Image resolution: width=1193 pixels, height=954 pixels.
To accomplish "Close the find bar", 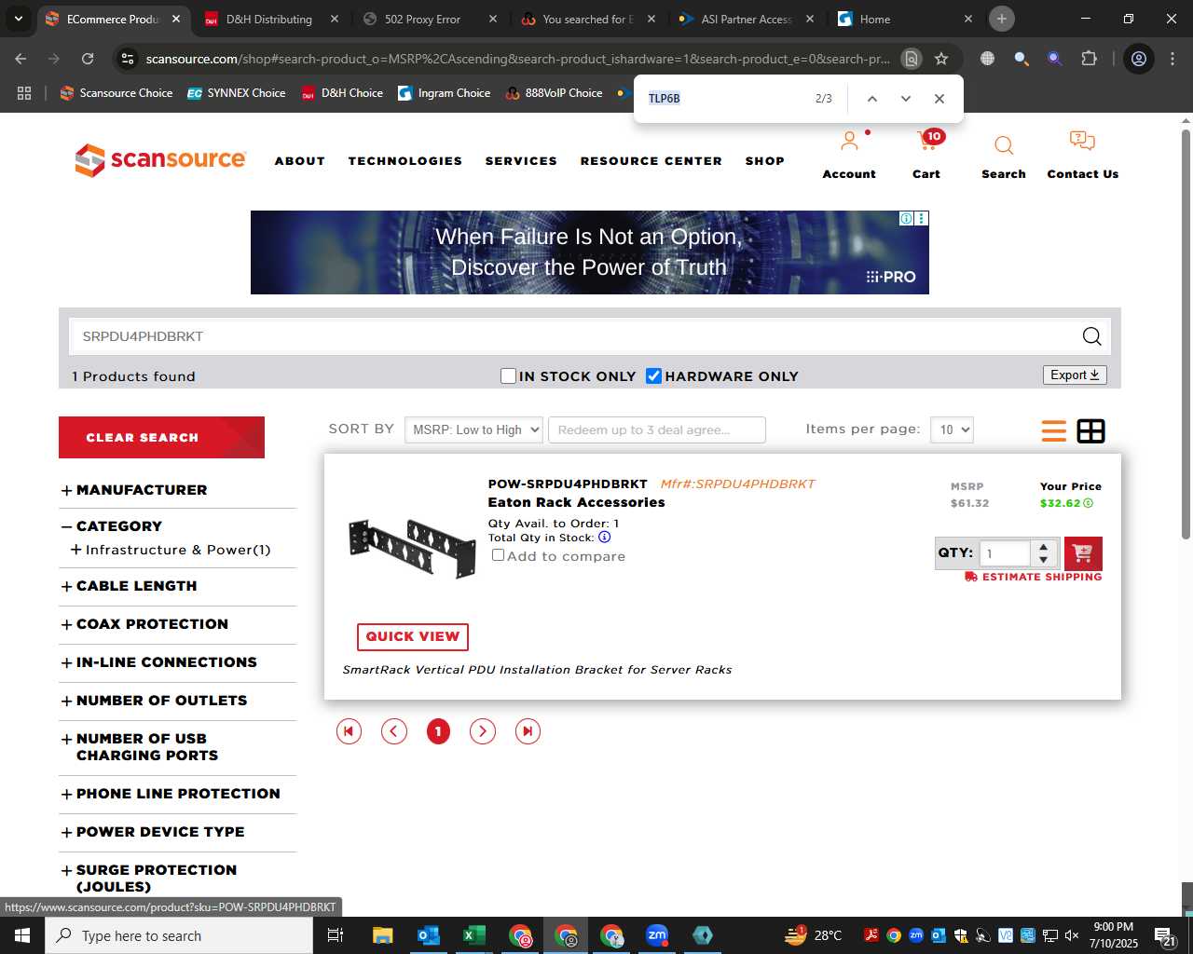I will point(939,99).
